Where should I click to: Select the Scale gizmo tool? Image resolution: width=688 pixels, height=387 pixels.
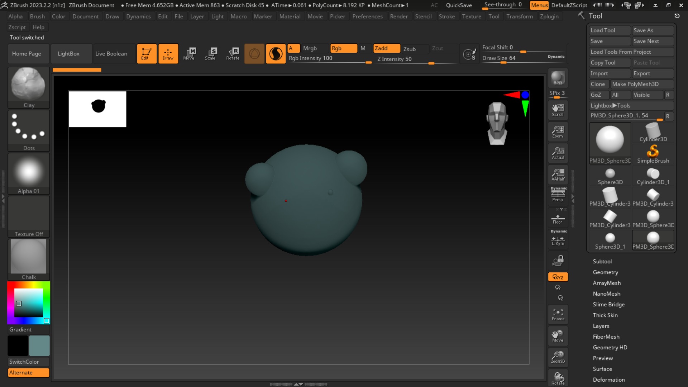coord(210,54)
